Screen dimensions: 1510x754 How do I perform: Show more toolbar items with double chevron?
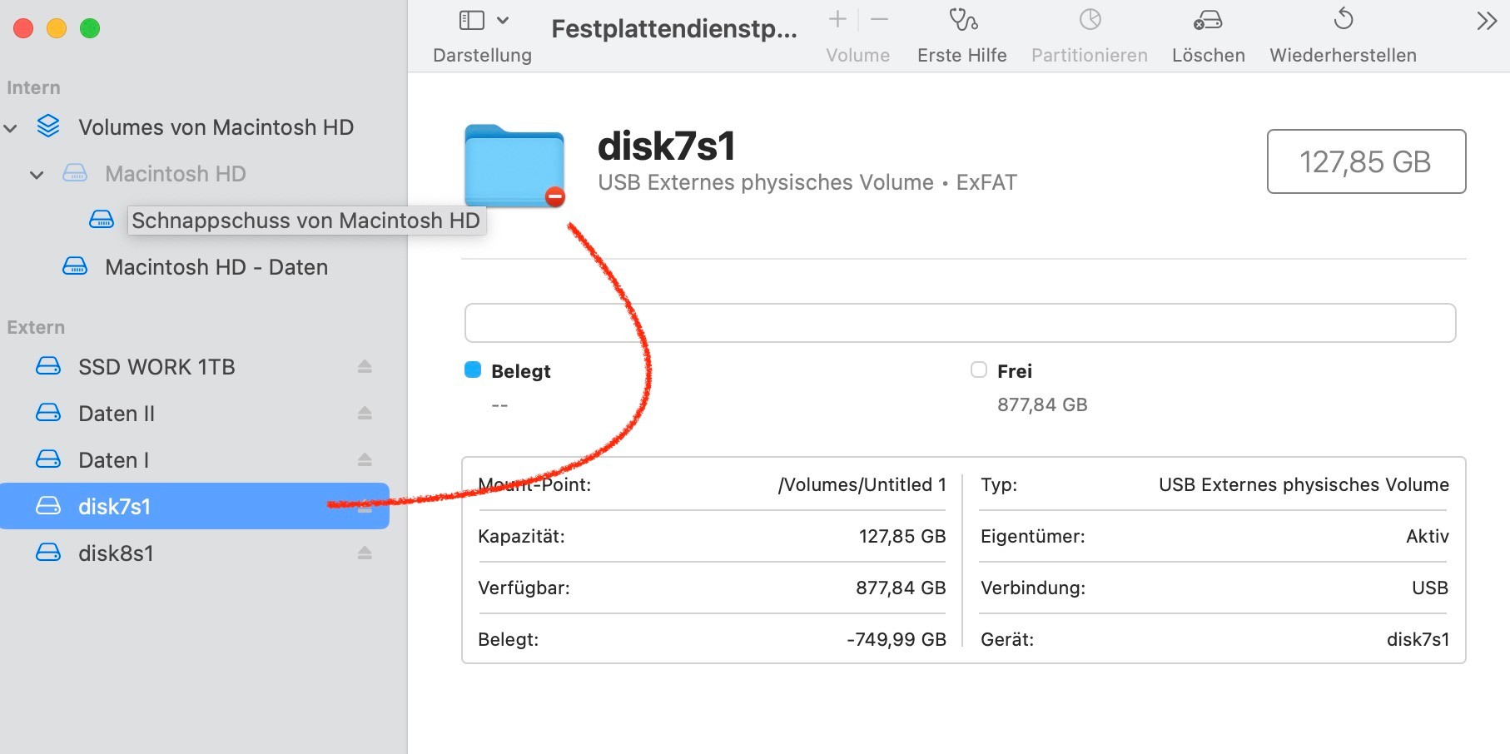click(x=1487, y=21)
